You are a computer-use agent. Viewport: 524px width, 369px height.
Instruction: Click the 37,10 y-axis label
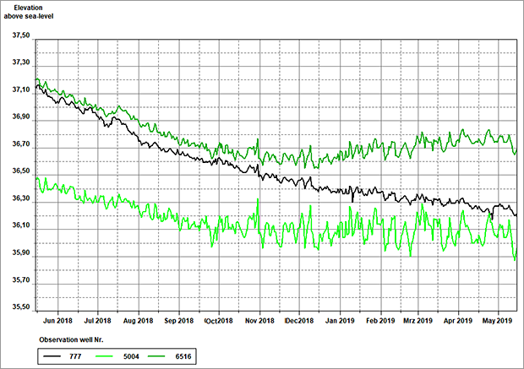pyautogui.click(x=21, y=90)
